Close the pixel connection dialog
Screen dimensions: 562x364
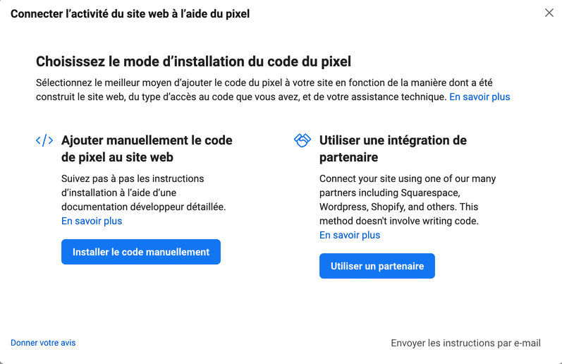click(x=549, y=13)
